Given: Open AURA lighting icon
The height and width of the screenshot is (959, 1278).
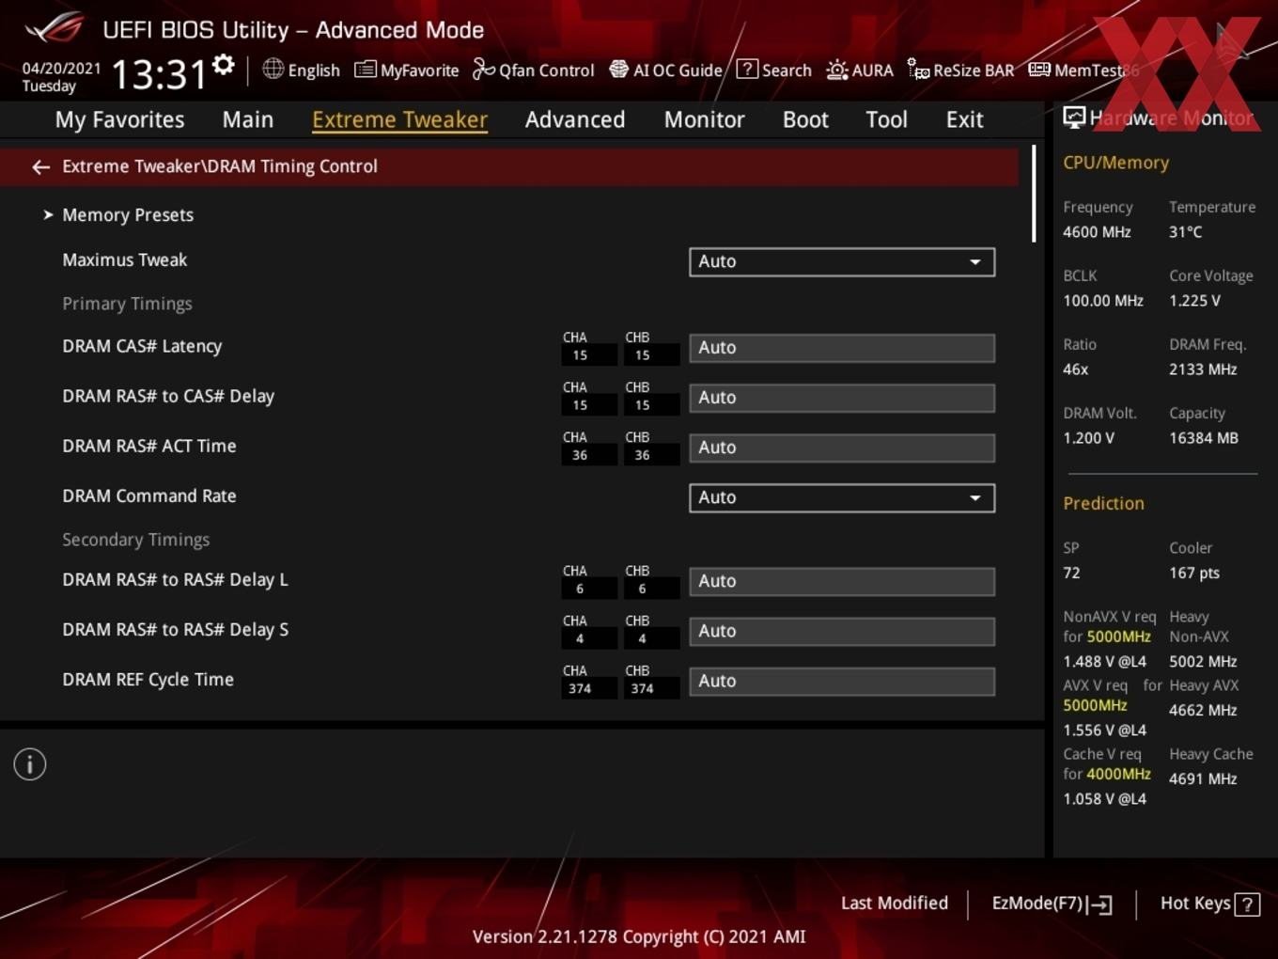Looking at the screenshot, I should 836,70.
